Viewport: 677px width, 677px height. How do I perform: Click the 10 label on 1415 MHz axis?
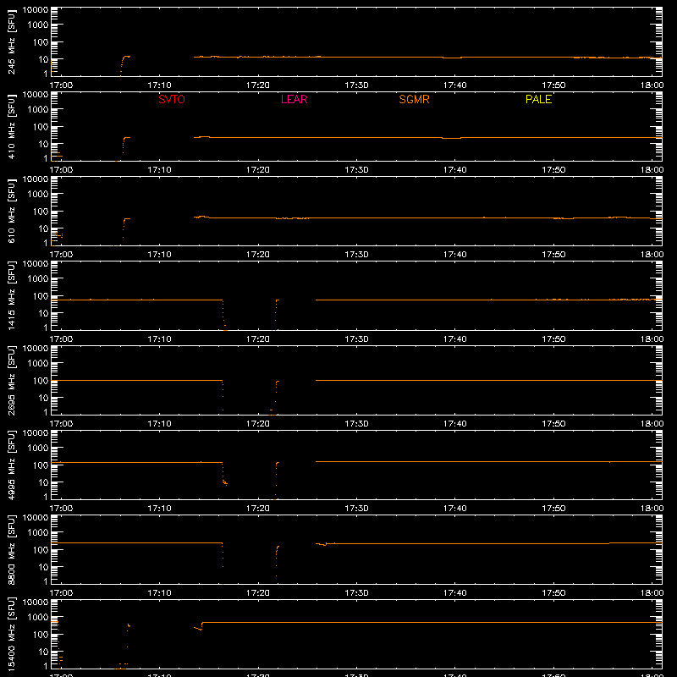tap(43, 313)
